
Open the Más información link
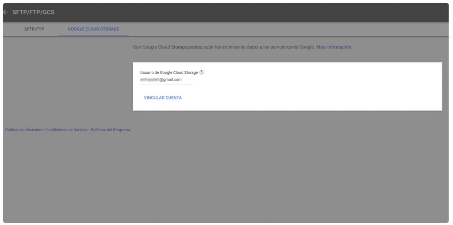click(334, 47)
